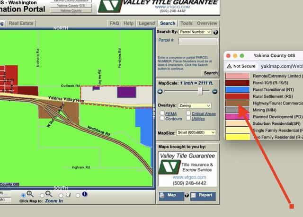
Task: Switch to the Tools tab
Action: tap(187, 23)
